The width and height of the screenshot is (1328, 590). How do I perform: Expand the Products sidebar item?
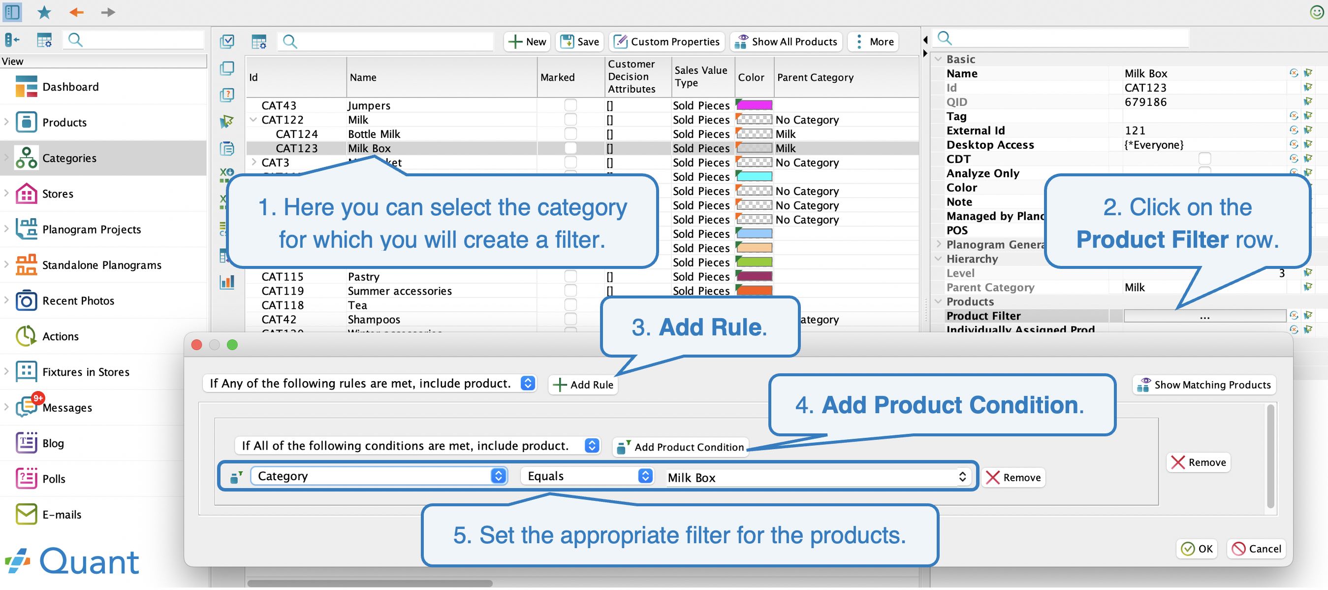pyautogui.click(x=6, y=122)
